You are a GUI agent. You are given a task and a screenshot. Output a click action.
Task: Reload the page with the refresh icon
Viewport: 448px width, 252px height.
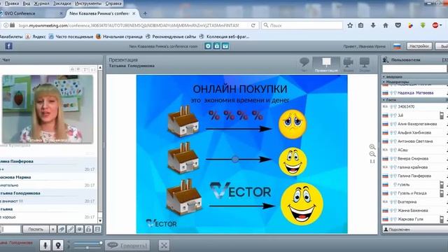(x=253, y=25)
